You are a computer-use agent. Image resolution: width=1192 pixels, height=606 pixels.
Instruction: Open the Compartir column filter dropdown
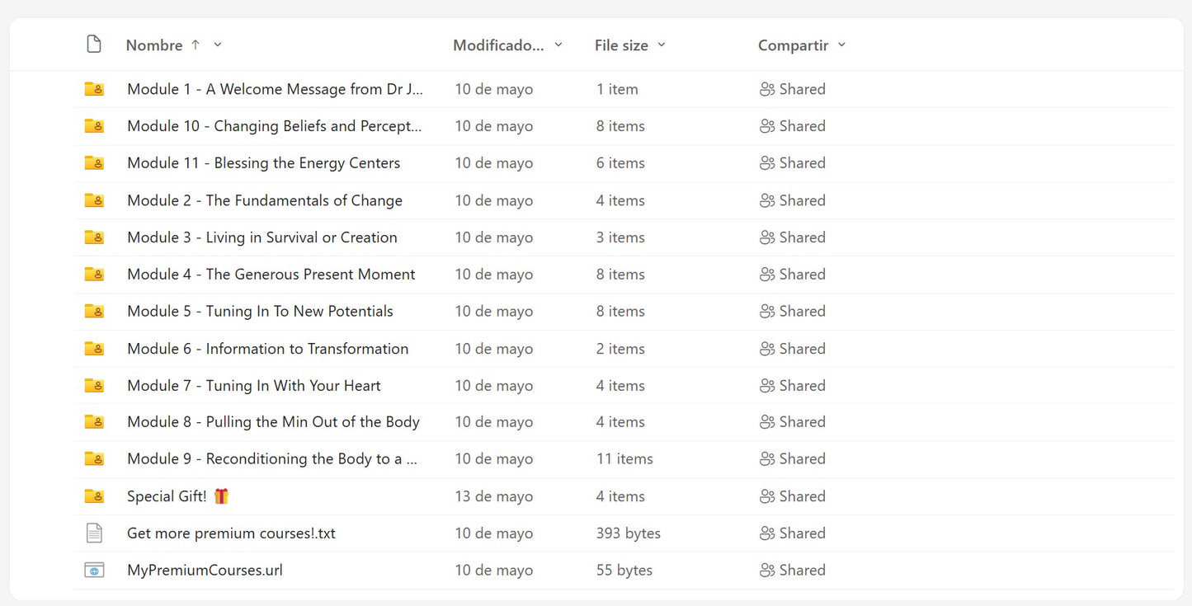point(841,45)
